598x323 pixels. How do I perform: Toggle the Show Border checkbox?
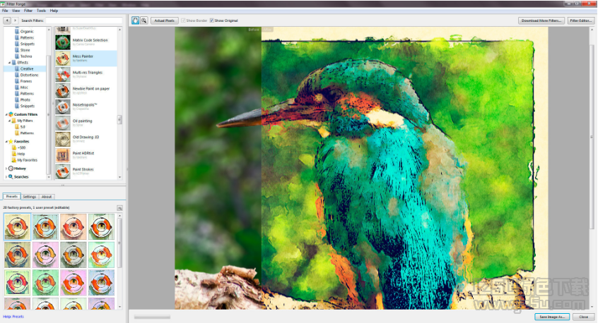coord(183,20)
